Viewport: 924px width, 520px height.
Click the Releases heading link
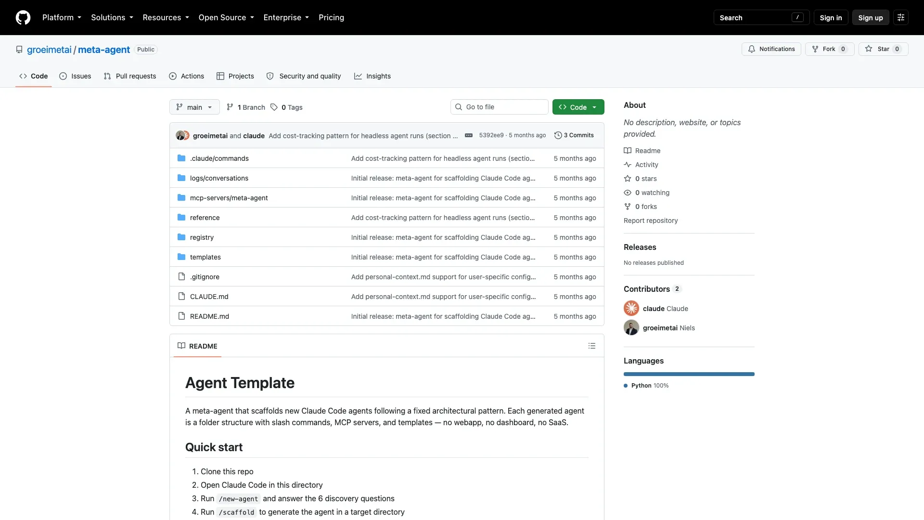(x=640, y=247)
